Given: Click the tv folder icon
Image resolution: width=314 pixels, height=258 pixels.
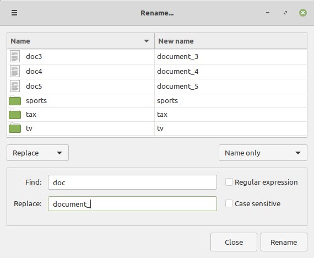Looking at the screenshot, I should pos(15,128).
